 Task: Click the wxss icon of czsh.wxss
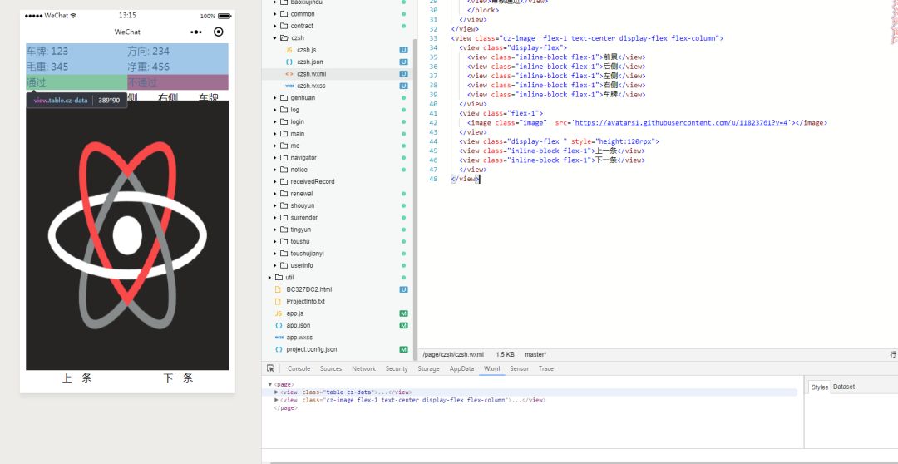click(289, 86)
